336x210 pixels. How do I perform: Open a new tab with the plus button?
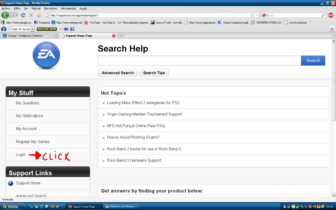121,36
